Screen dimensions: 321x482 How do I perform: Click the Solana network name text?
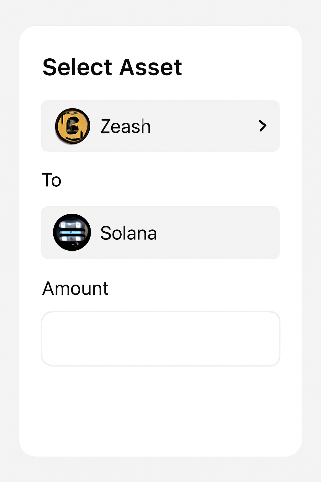pyautogui.click(x=128, y=233)
